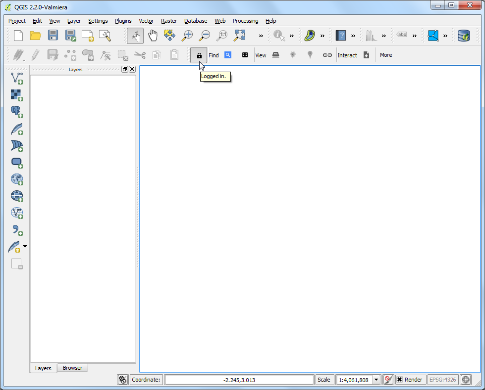Open the Scale dropdown list
This screenshot has height=390, width=485.
376,380
